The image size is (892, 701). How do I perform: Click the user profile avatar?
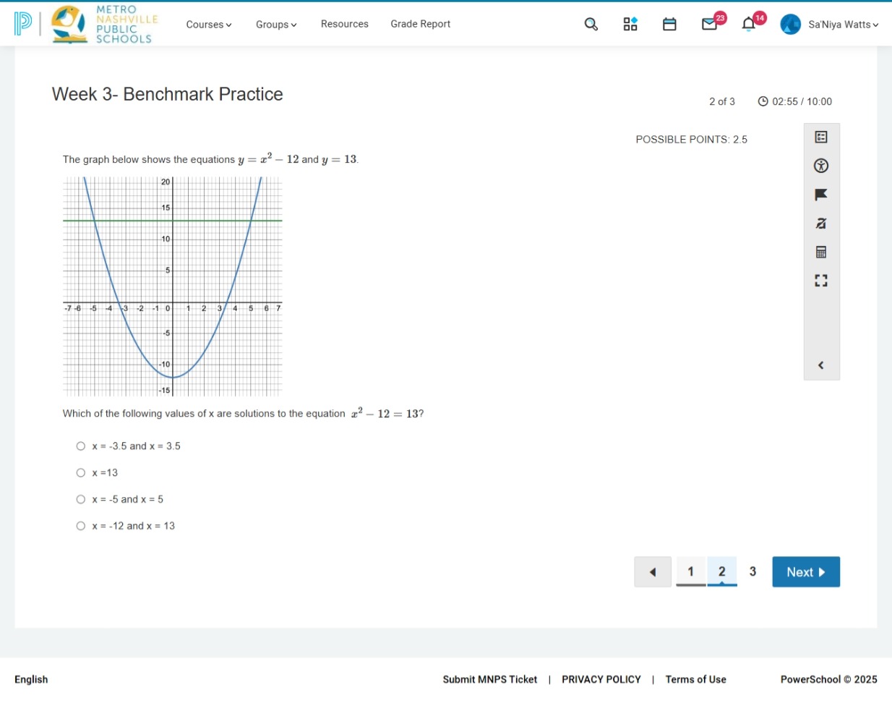(x=790, y=25)
